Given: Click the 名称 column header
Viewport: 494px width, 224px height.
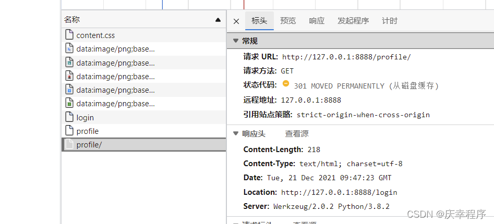Looking at the screenshot, I should [x=144, y=19].
